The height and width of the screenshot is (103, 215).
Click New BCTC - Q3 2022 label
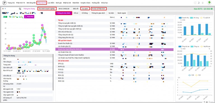(202, 9)
